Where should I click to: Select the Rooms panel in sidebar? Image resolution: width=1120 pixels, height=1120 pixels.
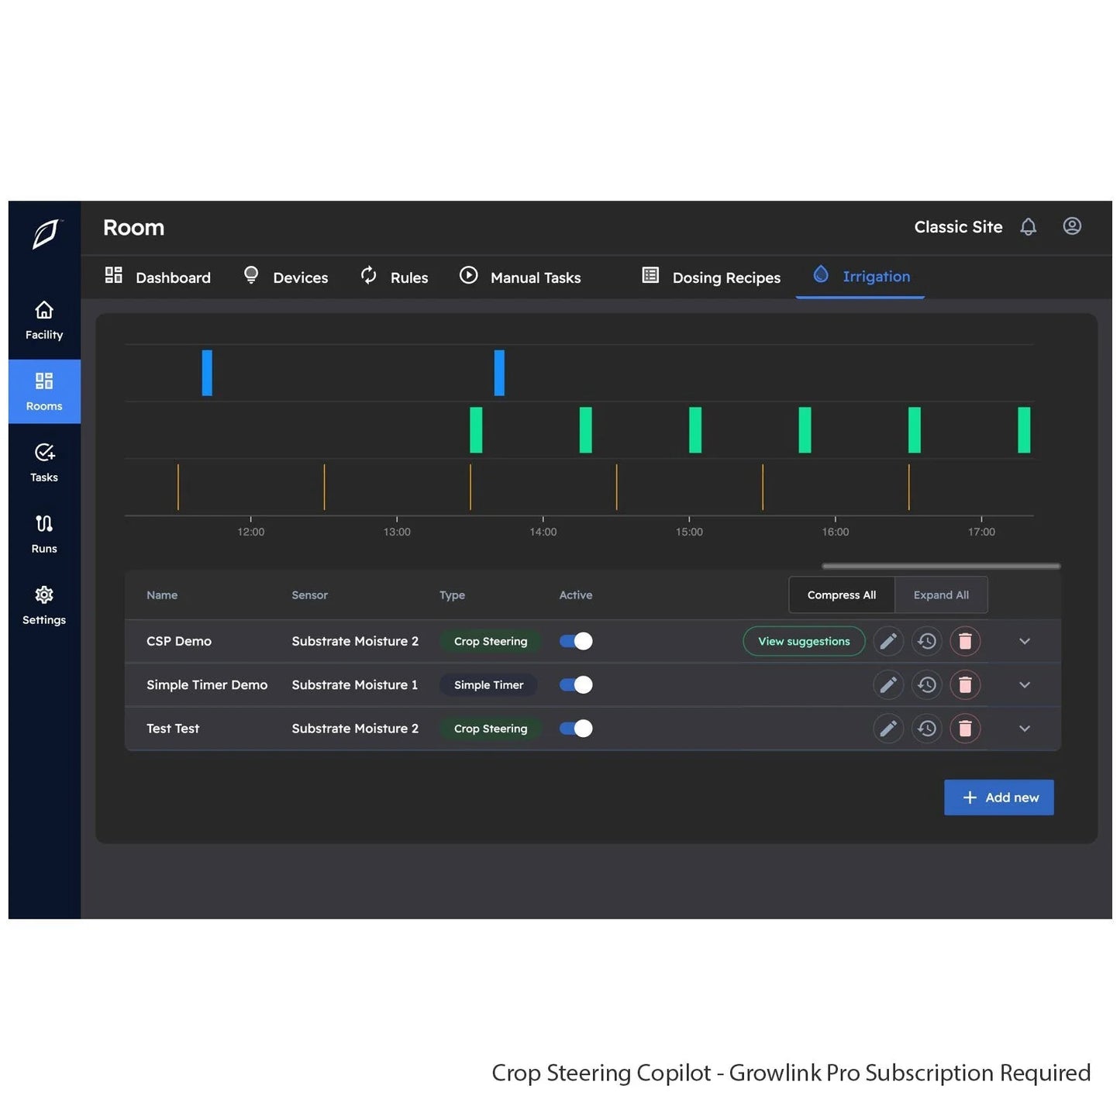coord(43,390)
